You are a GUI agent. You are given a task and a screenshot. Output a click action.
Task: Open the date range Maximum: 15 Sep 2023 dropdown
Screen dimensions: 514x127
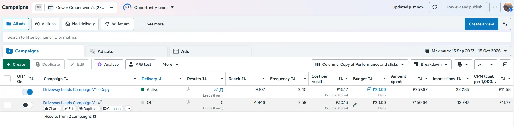pyautogui.click(x=466, y=51)
